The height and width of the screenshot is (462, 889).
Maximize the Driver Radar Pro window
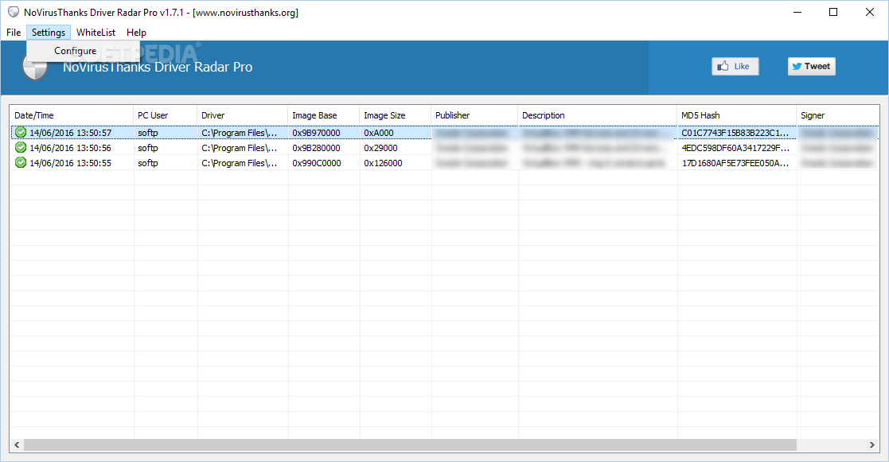[832, 12]
